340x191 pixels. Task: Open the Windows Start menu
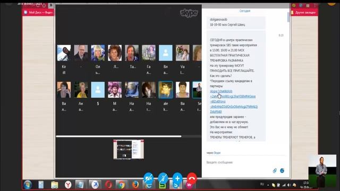click(28, 185)
